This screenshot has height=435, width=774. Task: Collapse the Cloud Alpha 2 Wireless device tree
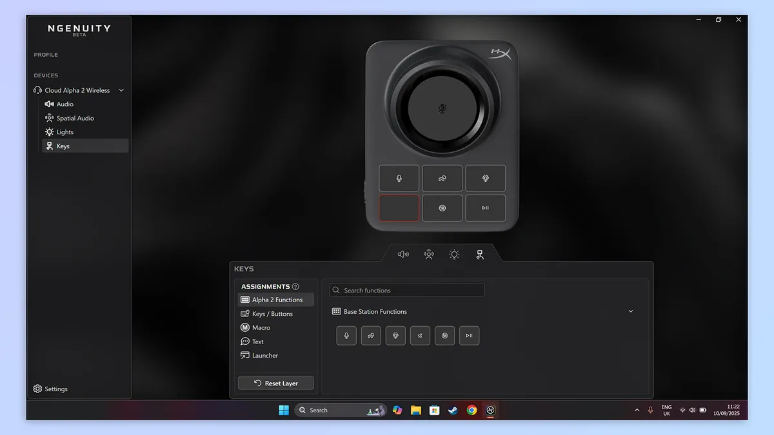121,90
